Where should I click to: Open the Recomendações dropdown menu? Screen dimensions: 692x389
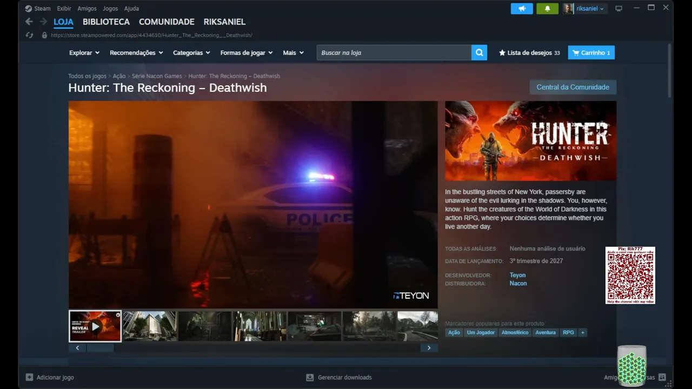click(x=136, y=52)
